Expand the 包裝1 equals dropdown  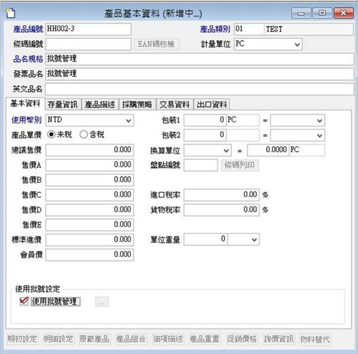click(x=320, y=121)
